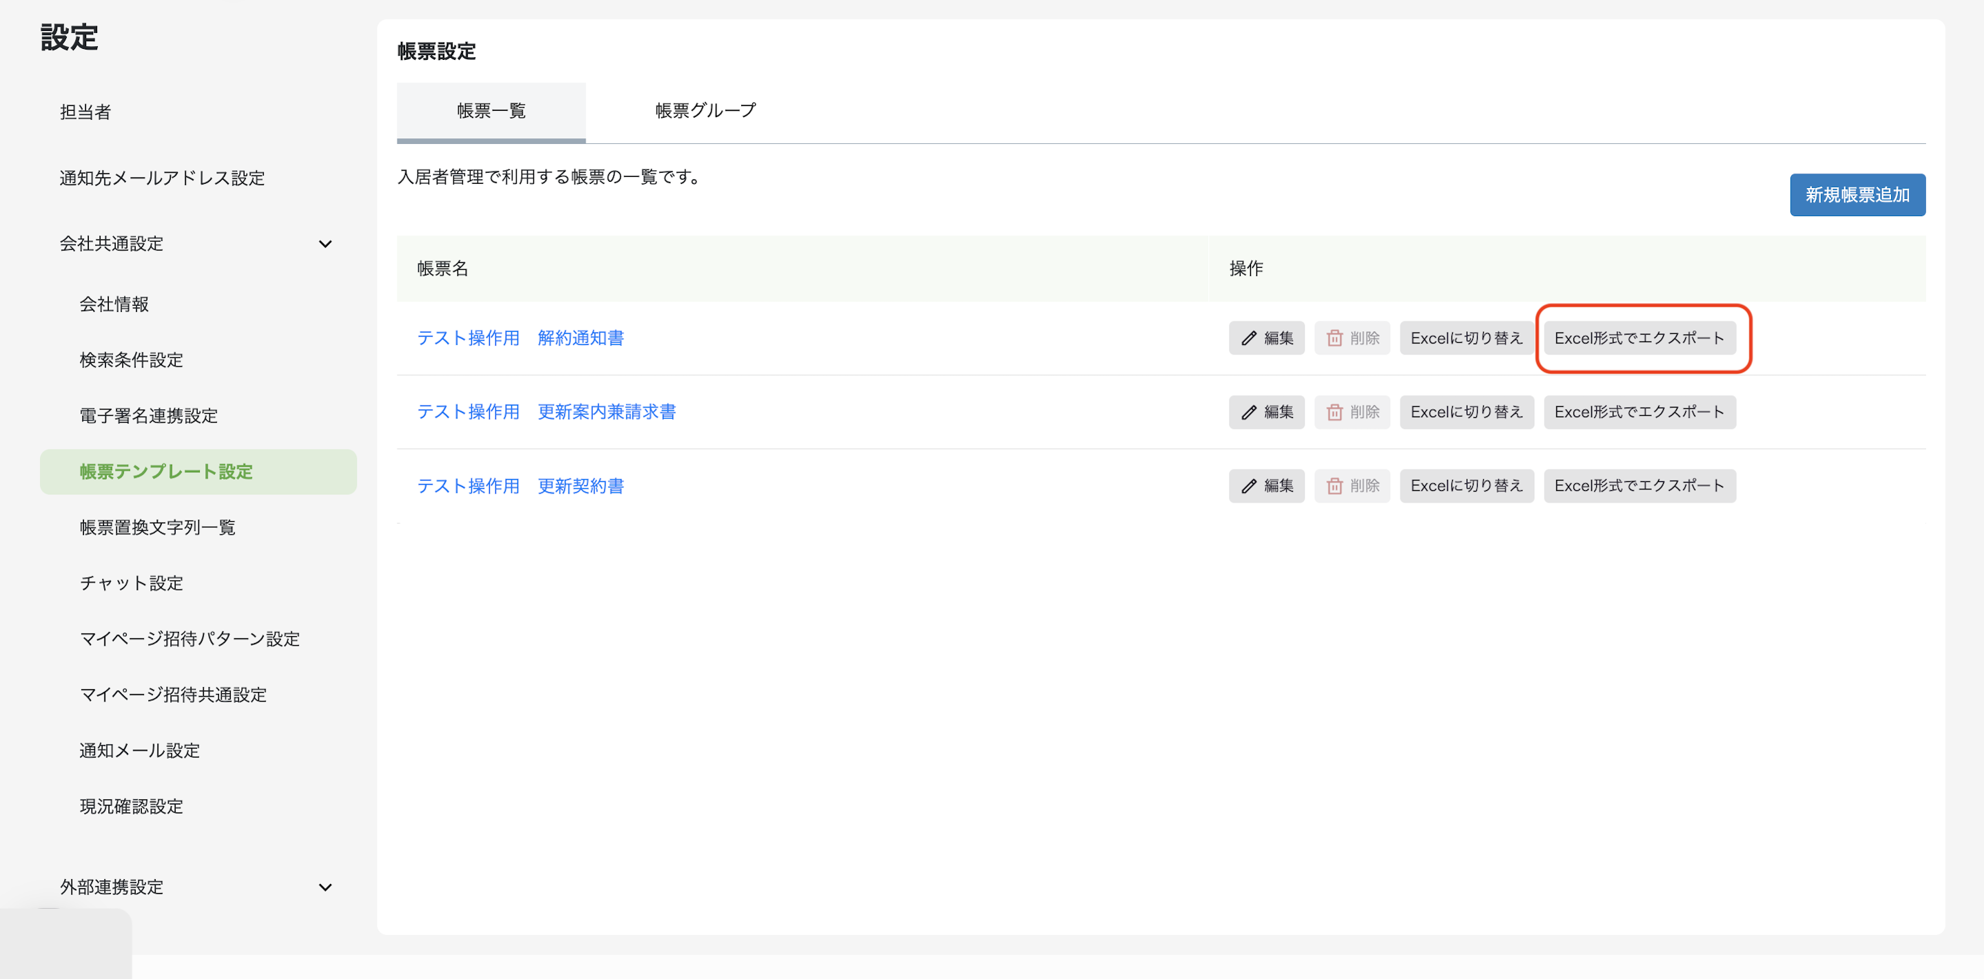The image size is (1984, 979).
Task: Click edit button for 更新案内兼請求書 row
Action: click(1266, 412)
